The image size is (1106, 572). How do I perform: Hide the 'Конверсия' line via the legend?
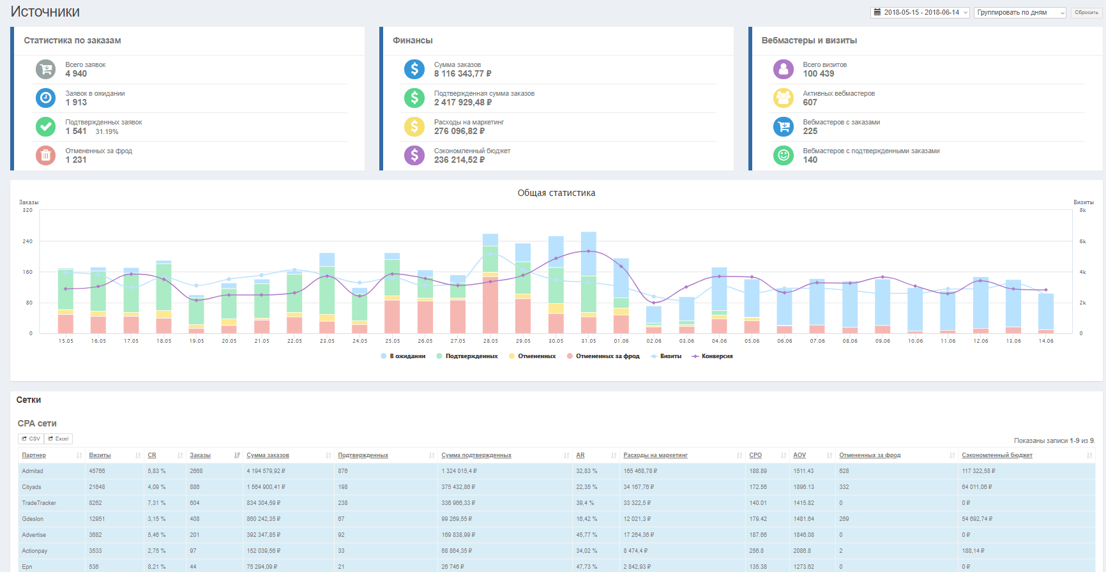pos(716,356)
